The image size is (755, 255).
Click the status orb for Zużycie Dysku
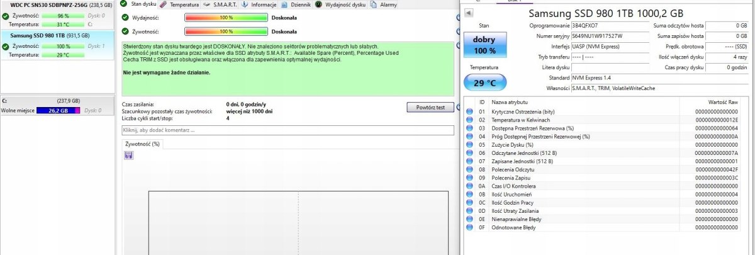[x=469, y=144]
